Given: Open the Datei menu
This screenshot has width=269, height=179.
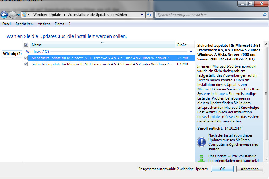Looking at the screenshot, I should (6, 24).
